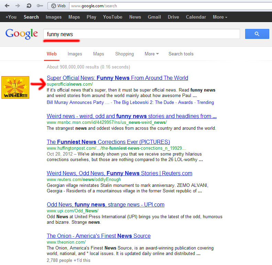
Task: Focus the address bar URL field
Action: (170, 6)
